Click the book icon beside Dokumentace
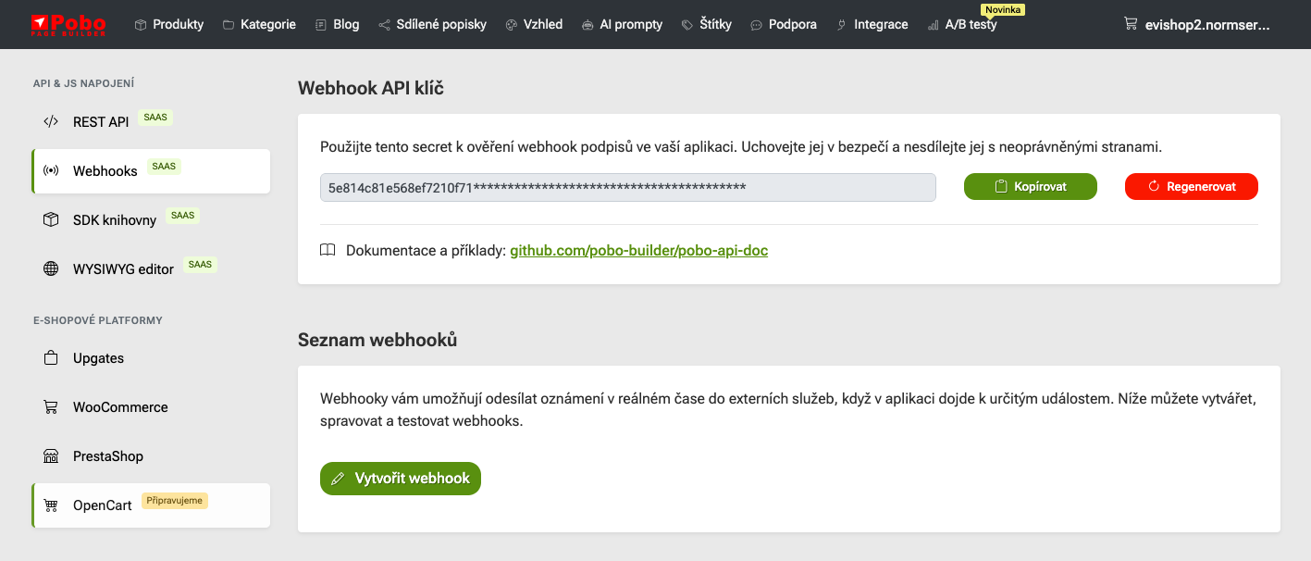The image size is (1311, 561). (328, 250)
